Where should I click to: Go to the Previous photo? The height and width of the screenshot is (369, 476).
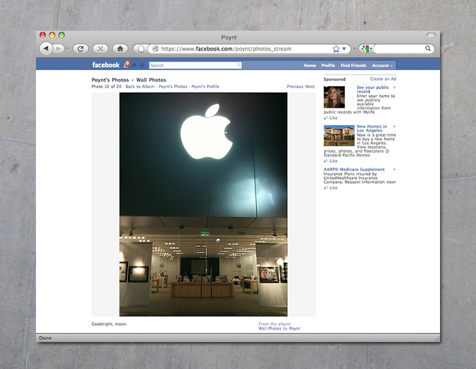click(295, 87)
